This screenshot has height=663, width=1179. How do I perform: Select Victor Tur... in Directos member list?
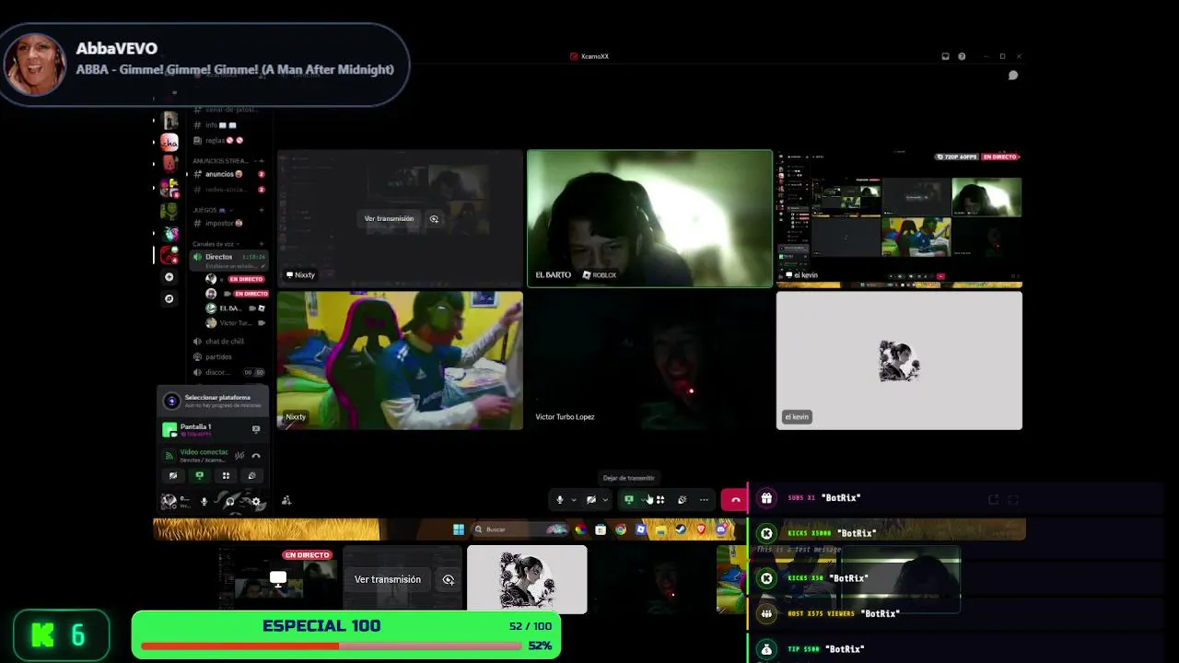pyautogui.click(x=236, y=323)
